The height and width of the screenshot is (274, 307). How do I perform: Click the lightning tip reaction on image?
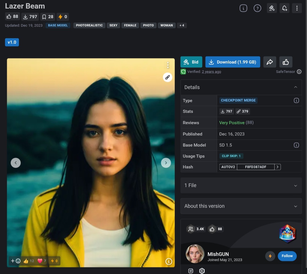(x=54, y=261)
